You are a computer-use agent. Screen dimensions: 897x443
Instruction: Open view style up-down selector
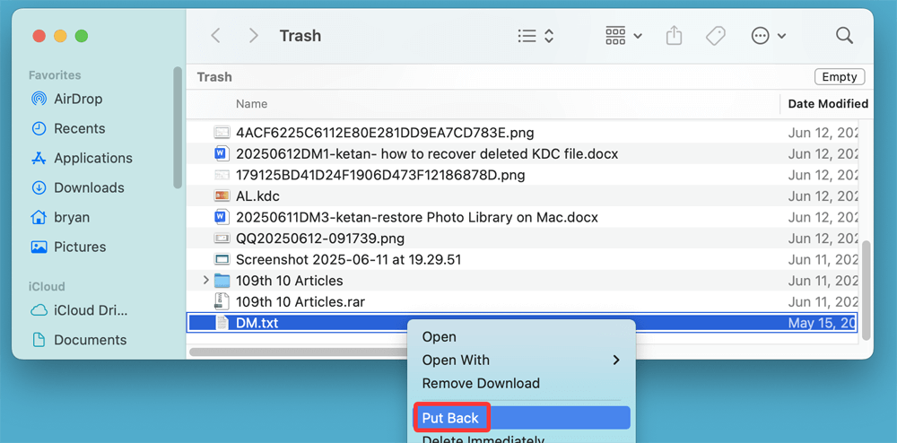[549, 36]
